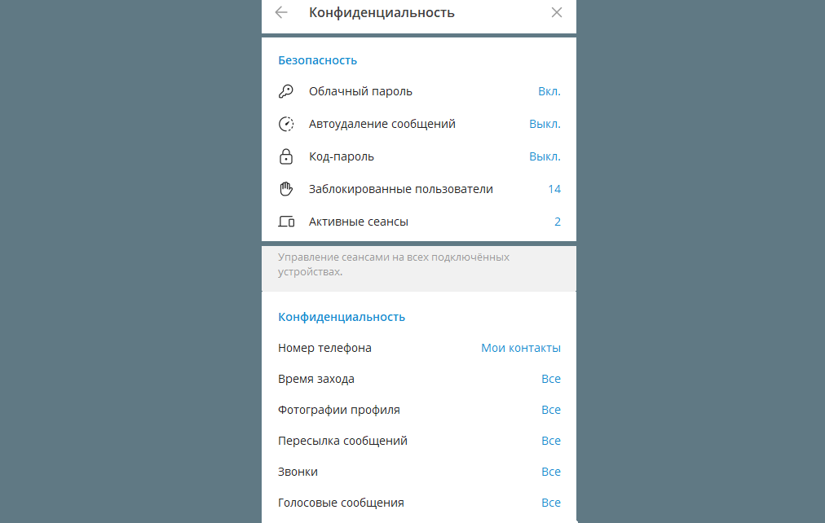The height and width of the screenshot is (523, 825).
Task: Open blocked users count 14
Action: pos(554,189)
